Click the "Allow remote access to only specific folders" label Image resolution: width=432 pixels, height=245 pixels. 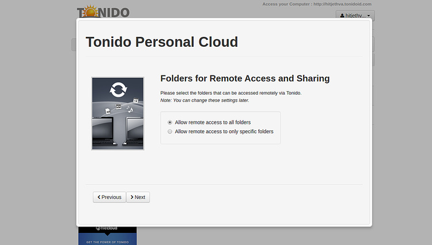point(223,131)
